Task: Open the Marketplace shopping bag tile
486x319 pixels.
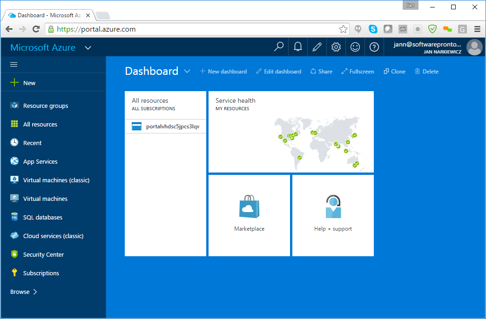Action: pyautogui.click(x=249, y=206)
